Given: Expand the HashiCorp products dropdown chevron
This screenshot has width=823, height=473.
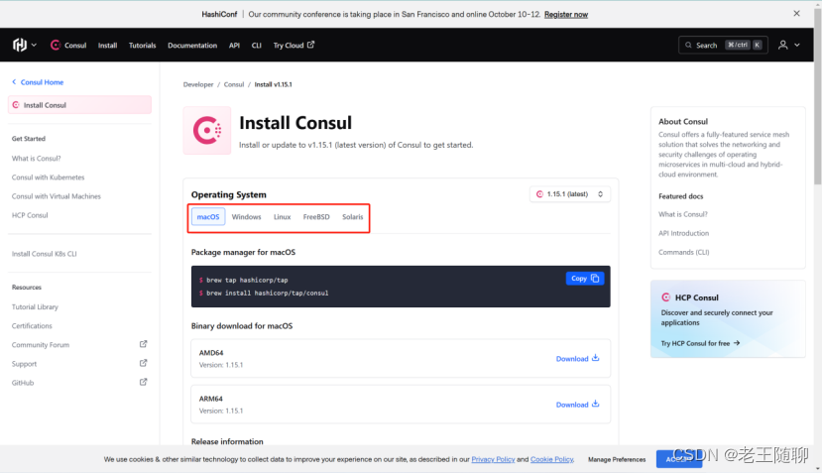Looking at the screenshot, I should click(34, 46).
